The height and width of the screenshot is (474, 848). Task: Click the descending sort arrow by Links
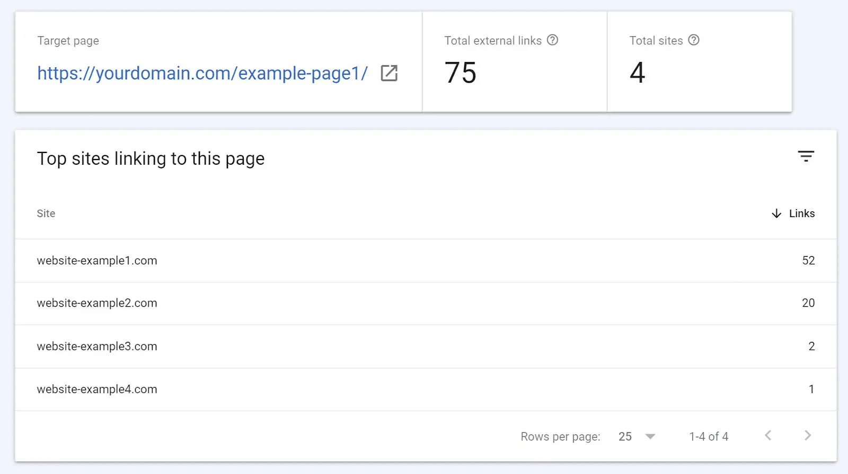coord(776,213)
